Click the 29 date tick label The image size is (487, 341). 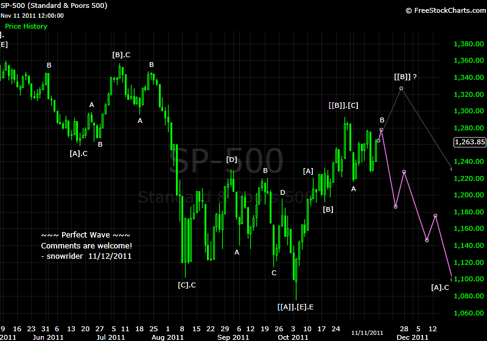click(x=225, y=329)
